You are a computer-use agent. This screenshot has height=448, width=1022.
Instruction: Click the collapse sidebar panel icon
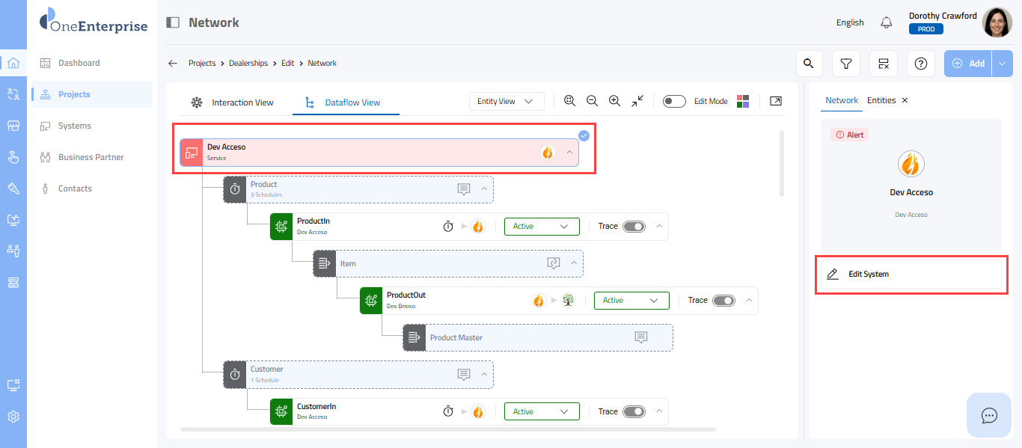coord(173,22)
